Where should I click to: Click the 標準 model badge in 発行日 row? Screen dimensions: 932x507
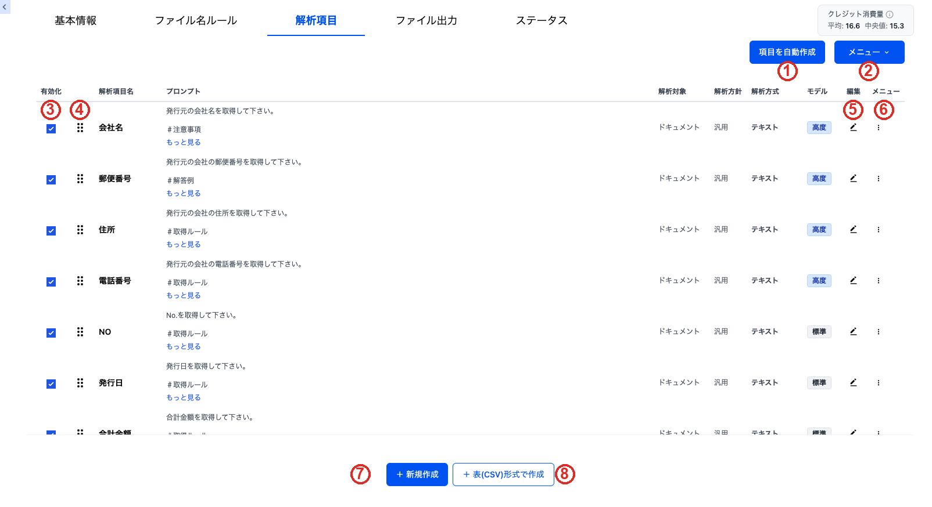pos(819,383)
